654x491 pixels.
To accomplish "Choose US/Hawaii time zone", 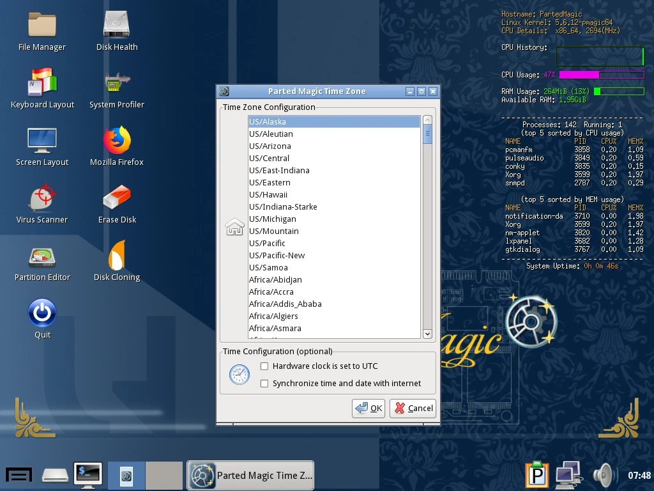I will tap(334, 194).
